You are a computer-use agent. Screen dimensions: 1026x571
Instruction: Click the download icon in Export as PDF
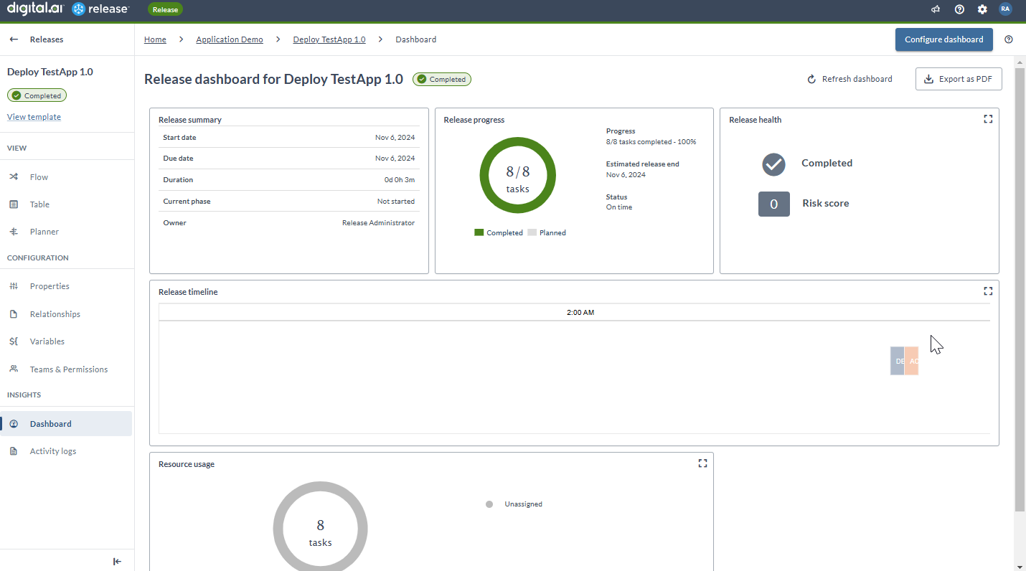928,79
